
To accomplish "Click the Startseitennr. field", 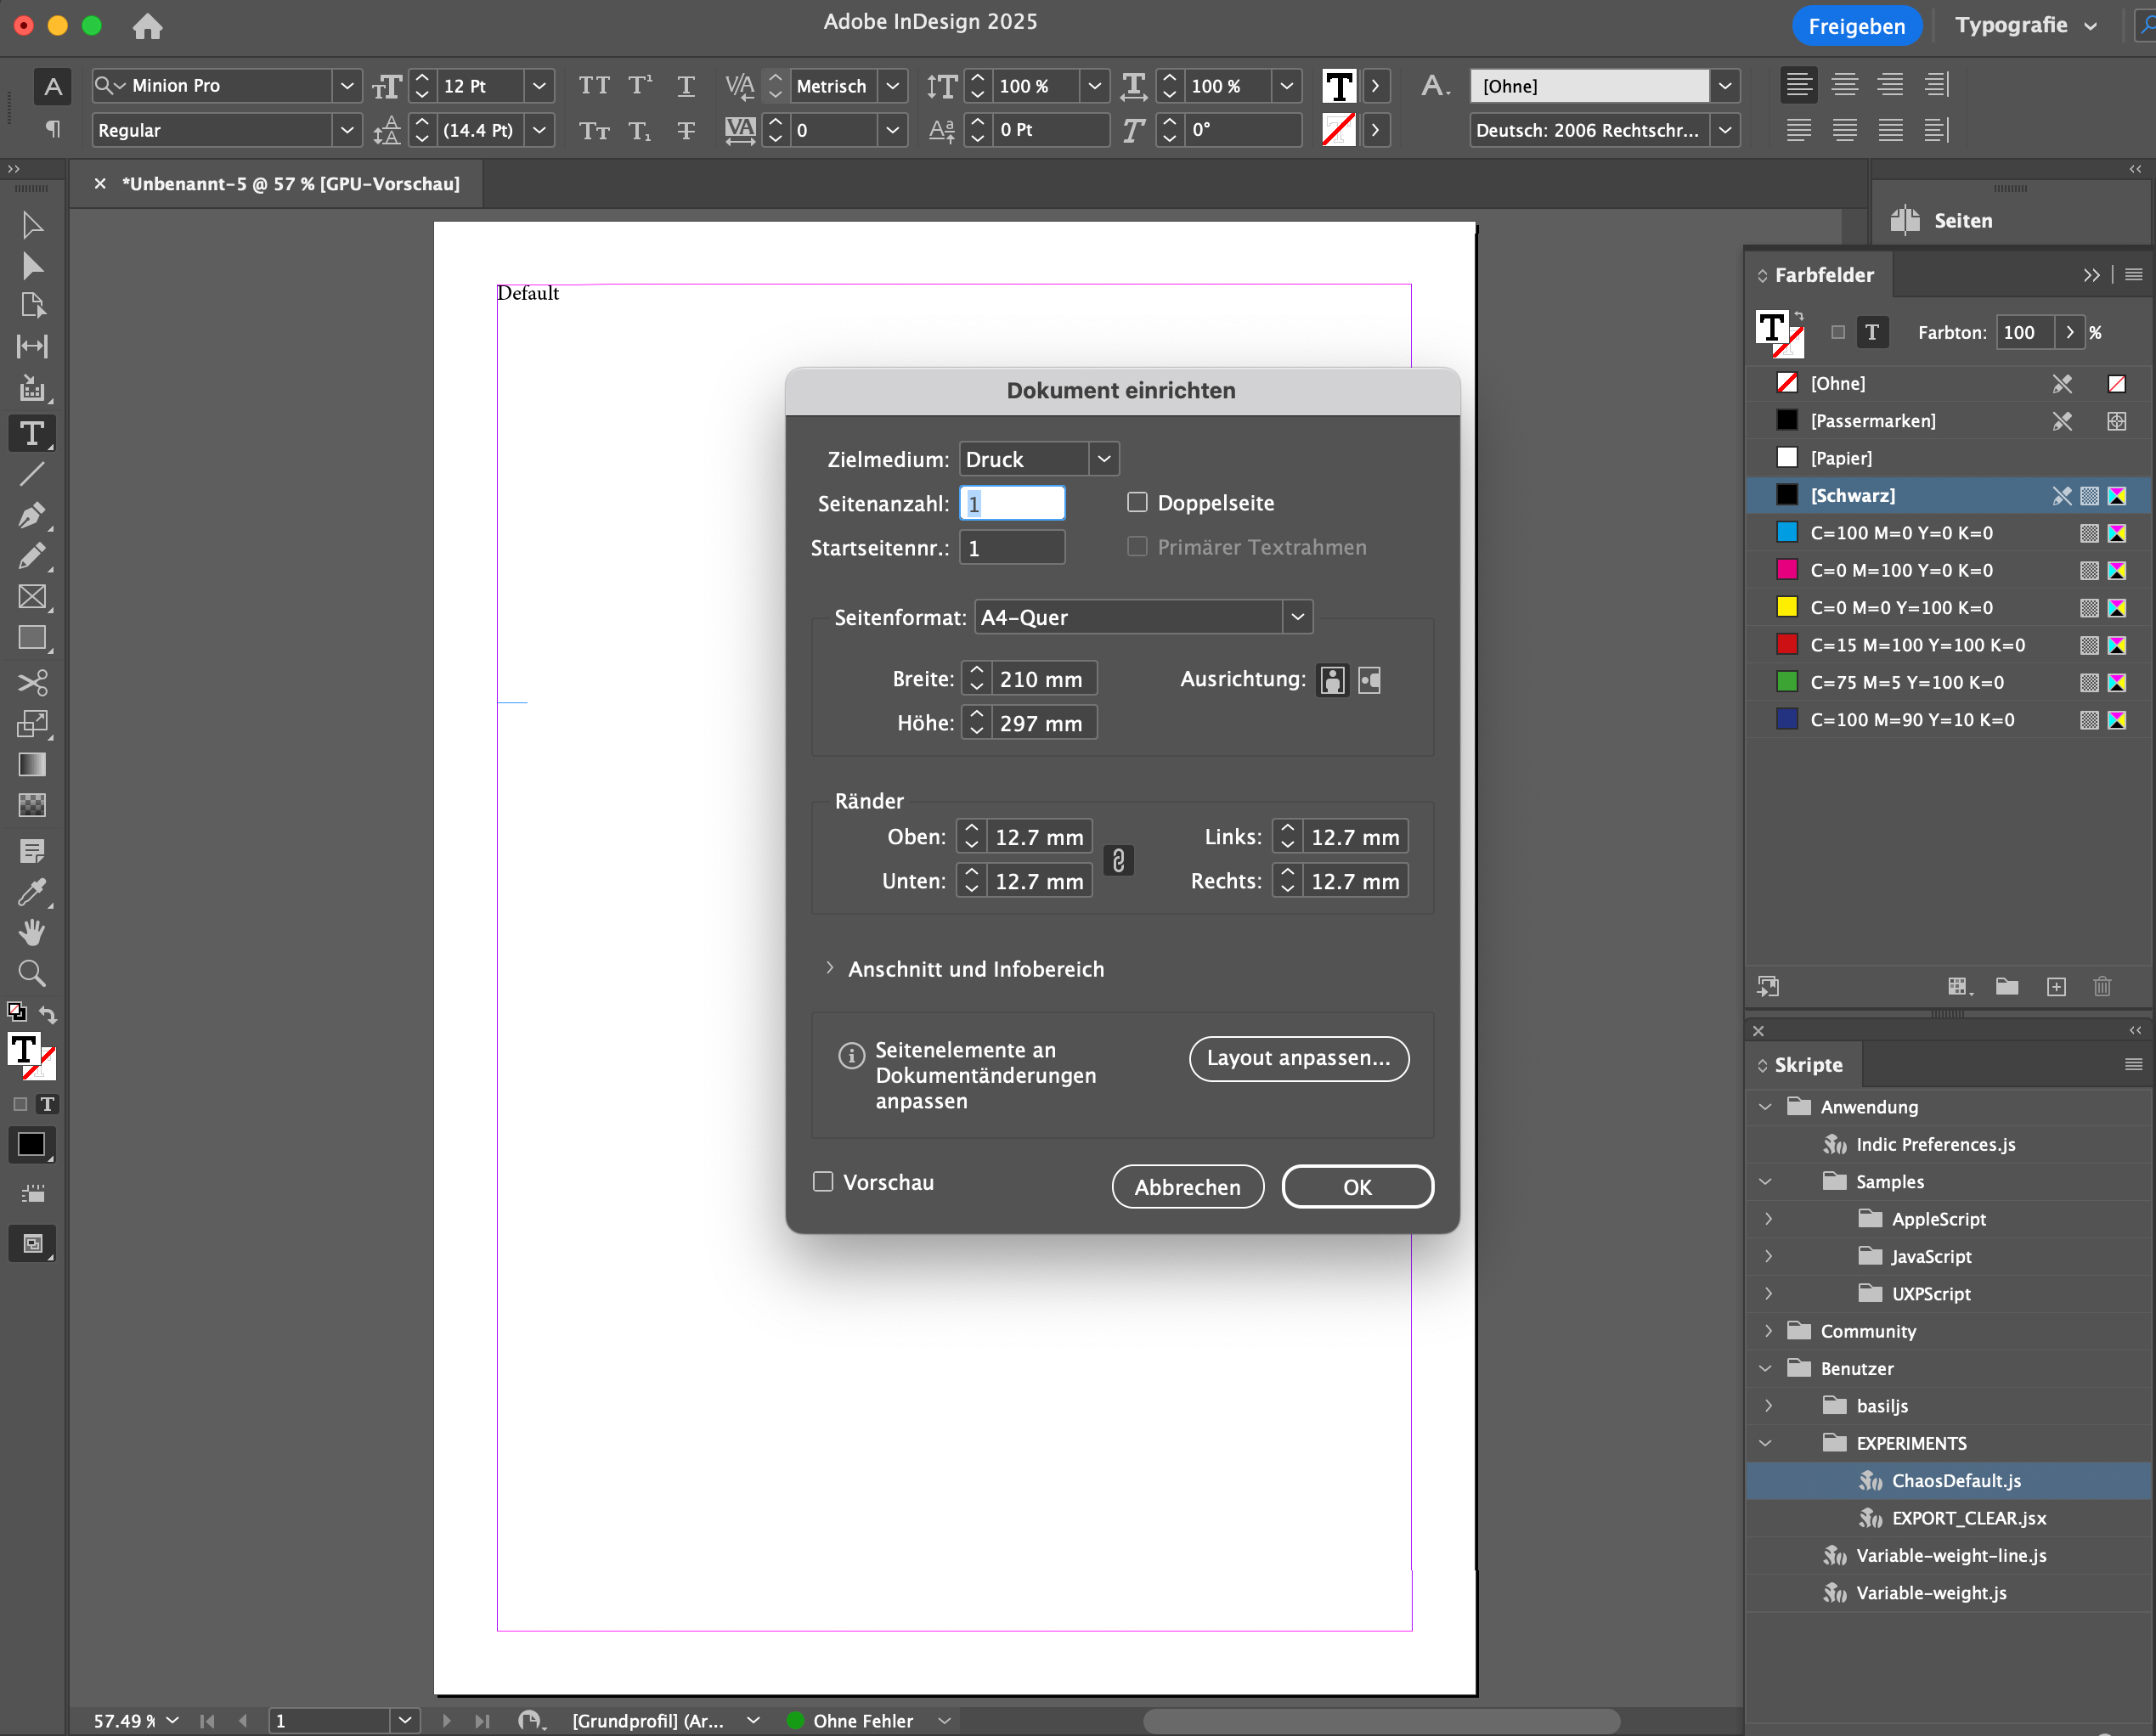I will (x=1012, y=547).
